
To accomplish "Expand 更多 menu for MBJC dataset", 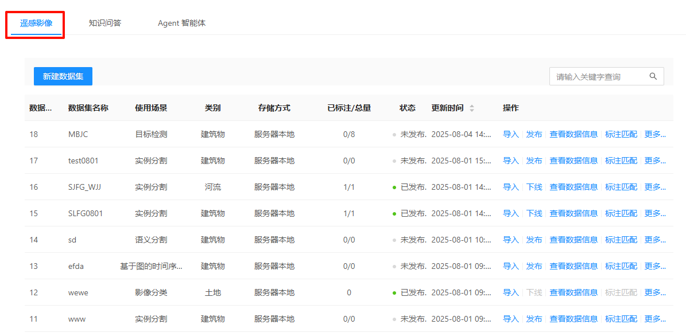I will [x=655, y=134].
